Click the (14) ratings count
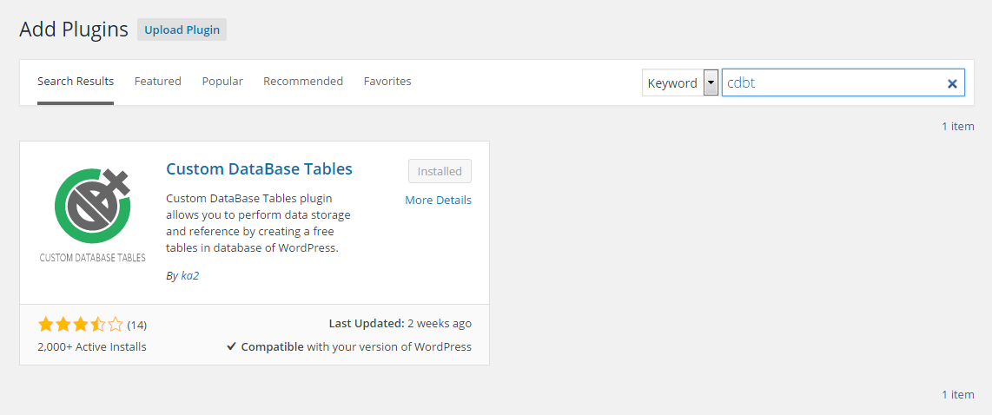The height and width of the screenshot is (415, 992). 137,326
